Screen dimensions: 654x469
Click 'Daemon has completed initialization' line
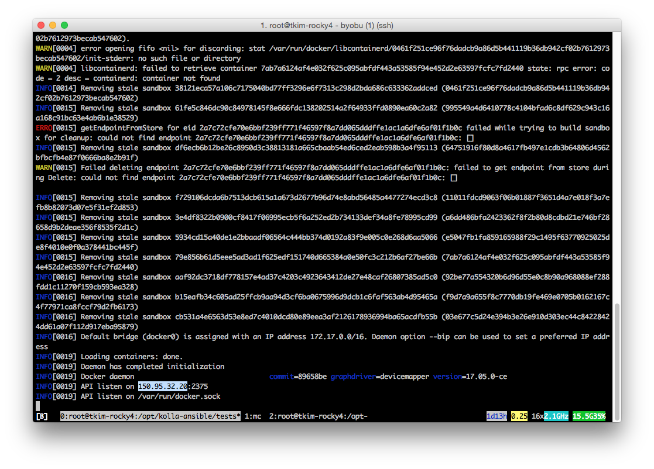coord(152,367)
